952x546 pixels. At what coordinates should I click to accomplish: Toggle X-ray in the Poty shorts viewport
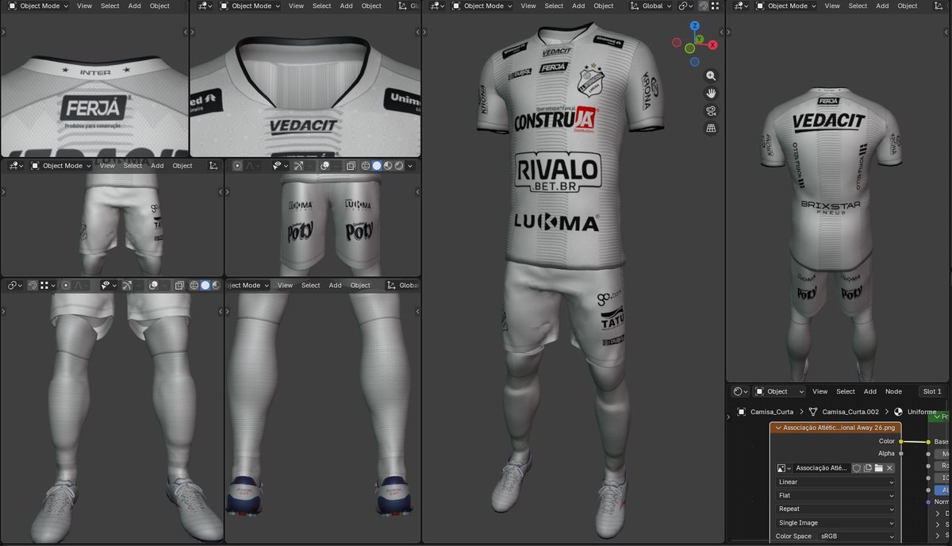[350, 166]
